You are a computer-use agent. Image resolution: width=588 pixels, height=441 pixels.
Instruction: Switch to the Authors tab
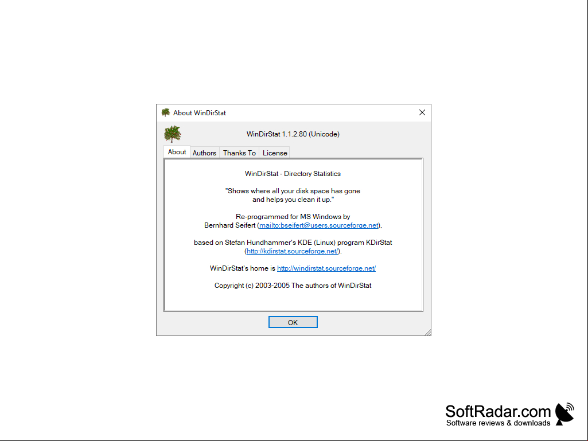204,153
